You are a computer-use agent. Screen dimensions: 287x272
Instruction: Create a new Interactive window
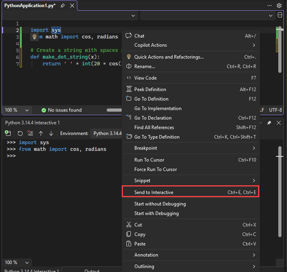click(x=8, y=133)
